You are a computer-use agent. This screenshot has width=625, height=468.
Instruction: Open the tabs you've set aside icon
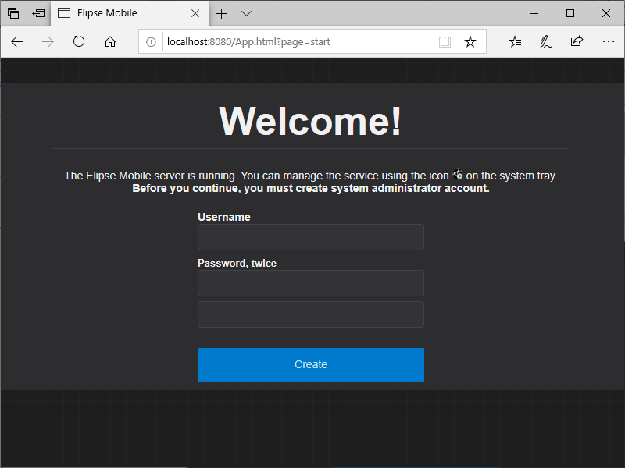click(13, 13)
